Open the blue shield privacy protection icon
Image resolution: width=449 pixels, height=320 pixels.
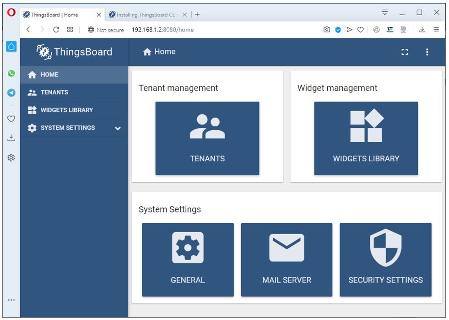338,30
